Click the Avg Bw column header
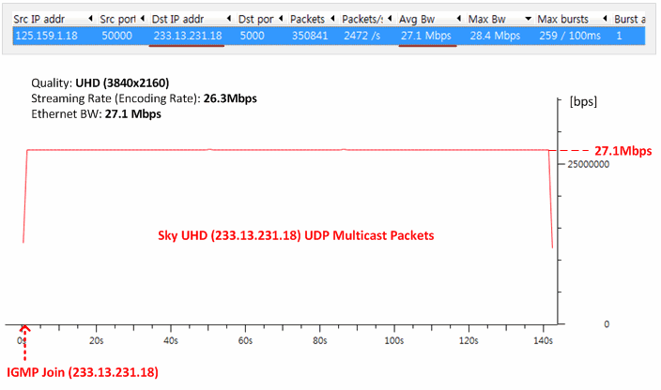The height and width of the screenshot is (390, 661). click(x=417, y=20)
